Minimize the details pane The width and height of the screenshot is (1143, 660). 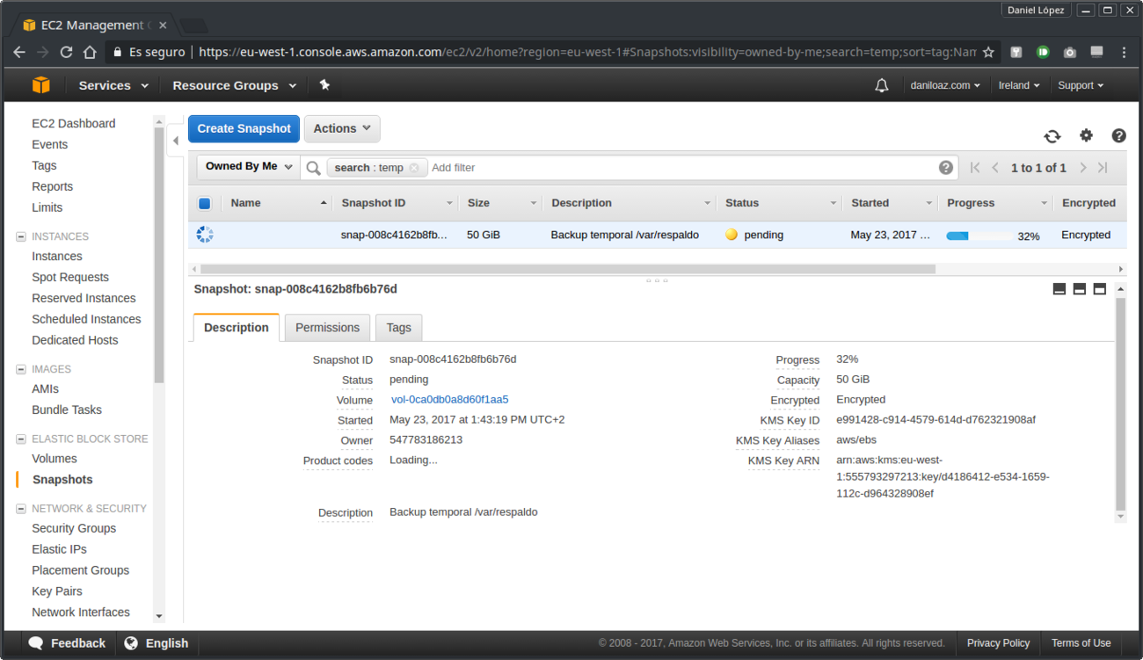coord(1059,289)
